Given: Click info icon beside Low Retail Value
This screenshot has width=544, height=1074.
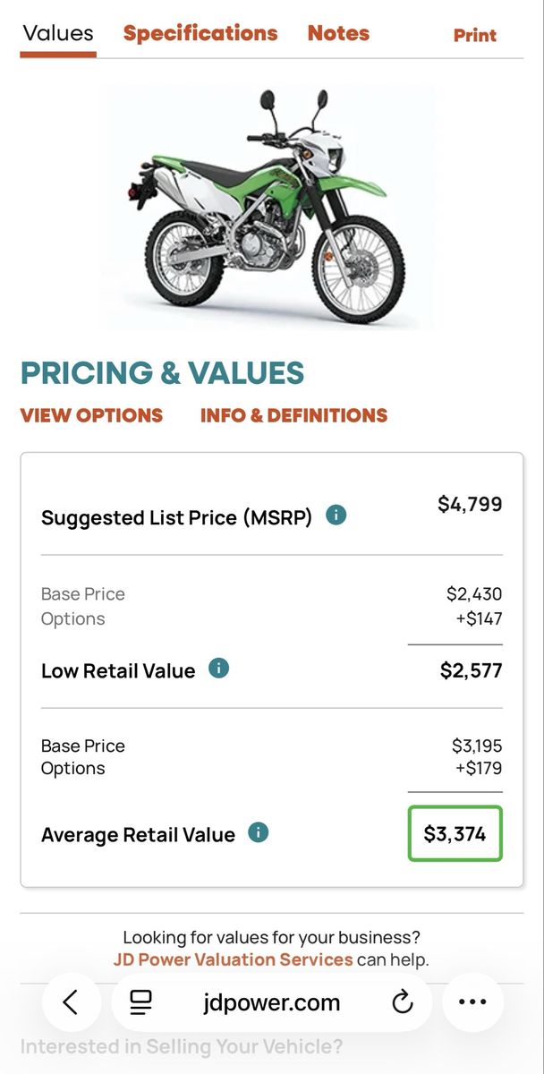Looking at the screenshot, I should pos(218,669).
